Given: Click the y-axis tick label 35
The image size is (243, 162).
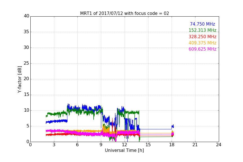Looking at the screenshot, I should [x=26, y=31].
